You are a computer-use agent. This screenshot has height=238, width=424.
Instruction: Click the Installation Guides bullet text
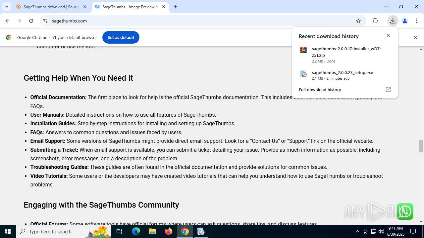(133, 123)
